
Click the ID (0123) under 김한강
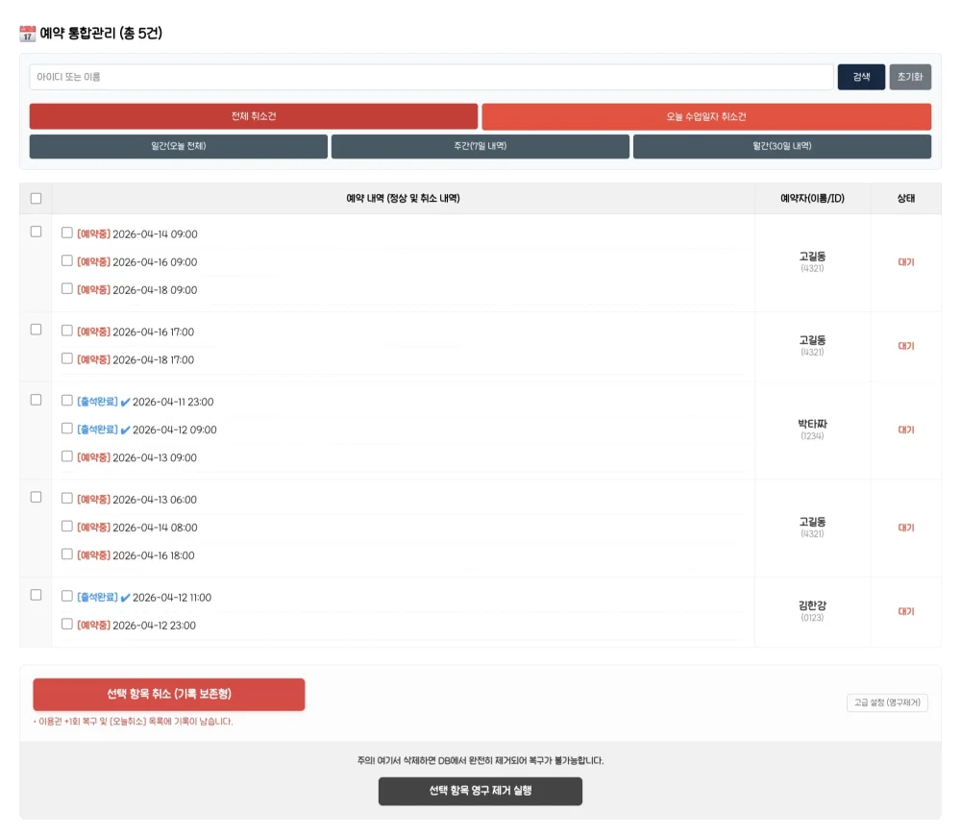click(x=813, y=618)
